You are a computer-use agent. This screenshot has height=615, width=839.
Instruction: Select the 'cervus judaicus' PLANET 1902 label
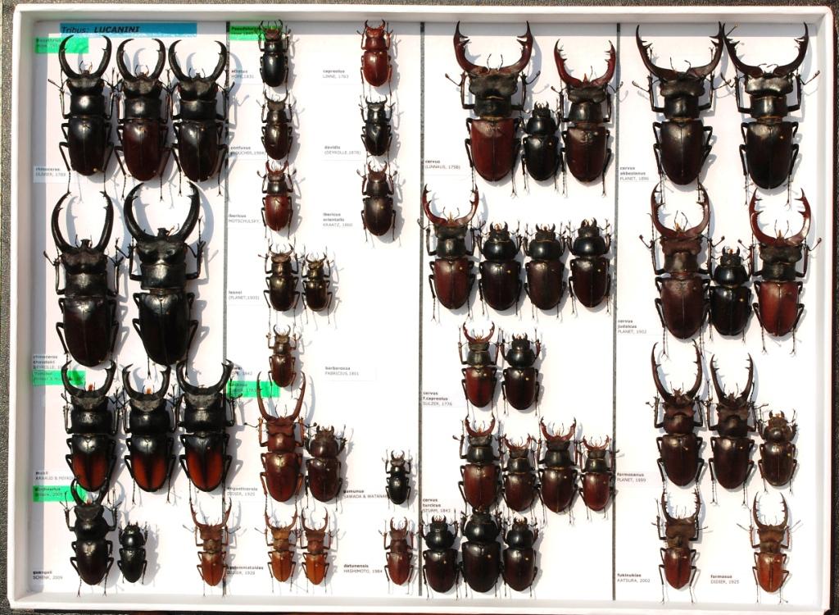[x=633, y=326]
